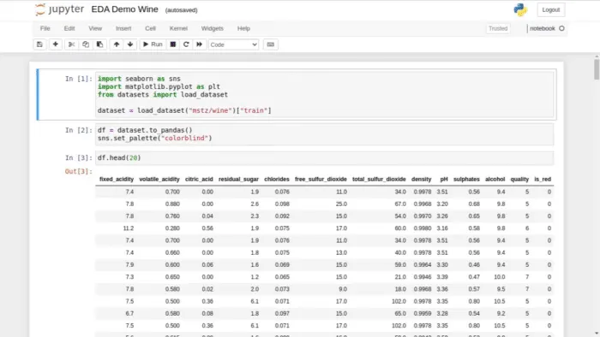This screenshot has width=600, height=337.
Task: Click inside the In [1] import code cell
Action: pyautogui.click(x=325, y=95)
